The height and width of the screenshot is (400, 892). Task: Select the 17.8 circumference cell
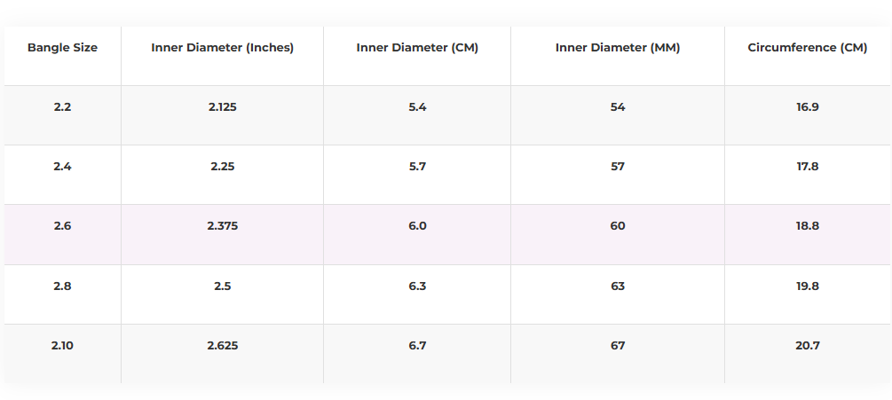[808, 167]
